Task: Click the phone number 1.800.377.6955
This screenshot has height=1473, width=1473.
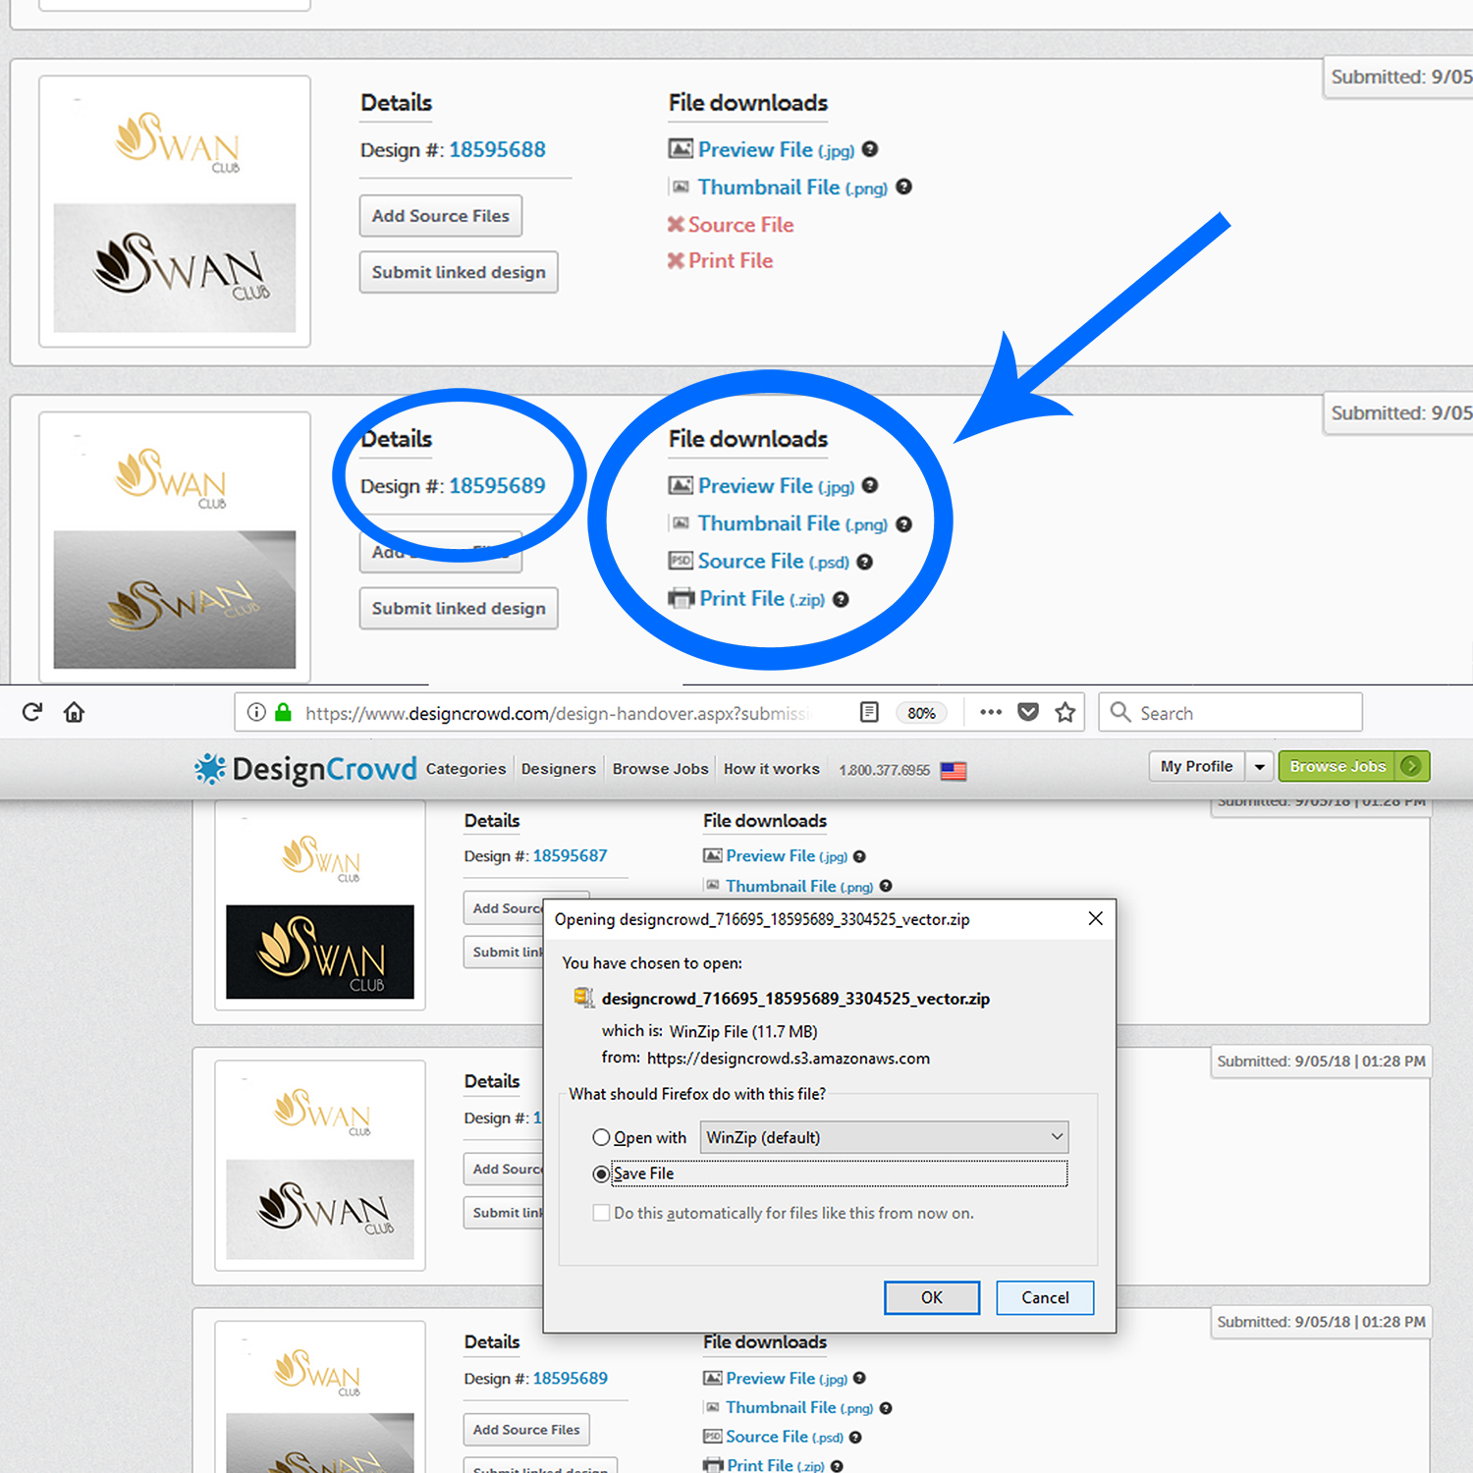Action: pyautogui.click(x=884, y=770)
